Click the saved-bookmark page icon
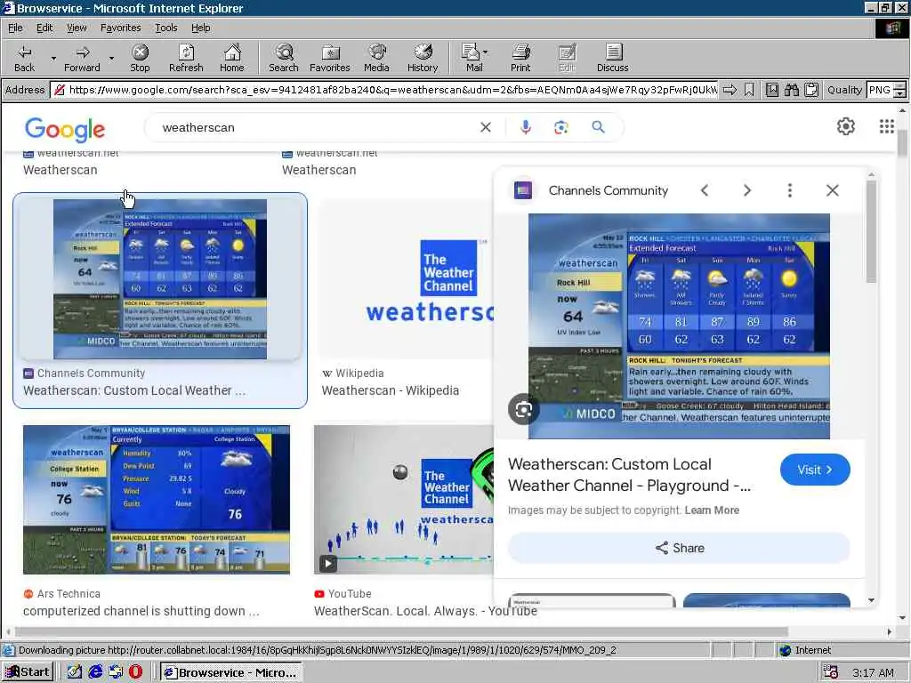911x683 pixels. click(771, 90)
